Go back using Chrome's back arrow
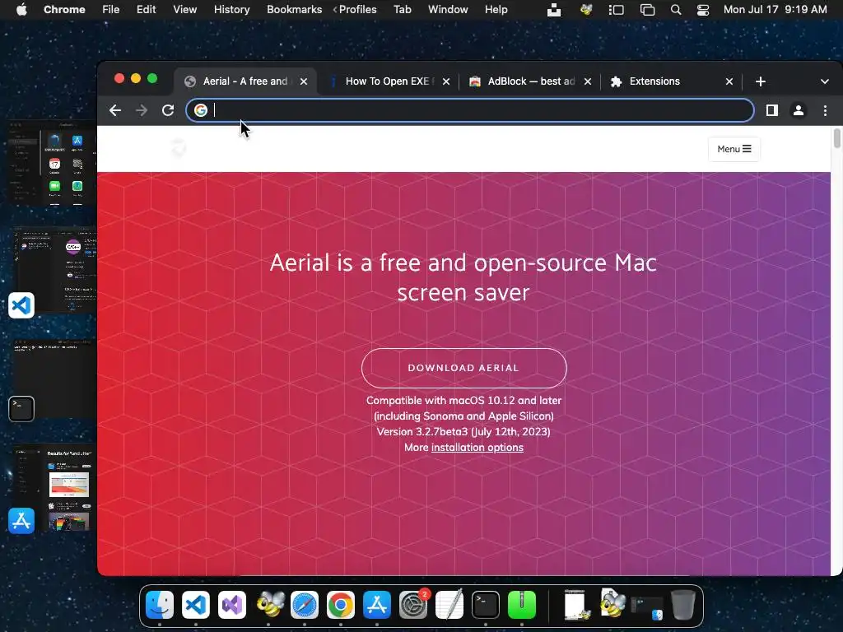The height and width of the screenshot is (632, 843). pyautogui.click(x=115, y=111)
